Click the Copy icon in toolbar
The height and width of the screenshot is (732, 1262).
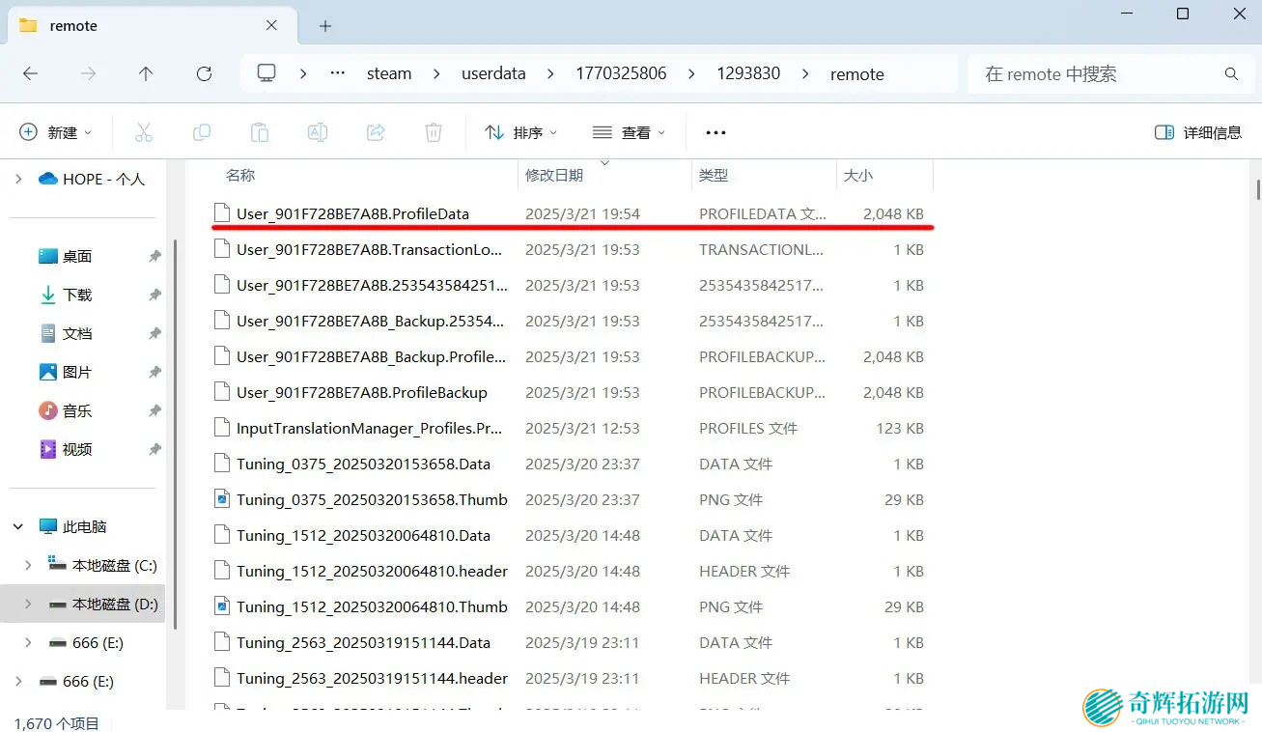coord(202,132)
